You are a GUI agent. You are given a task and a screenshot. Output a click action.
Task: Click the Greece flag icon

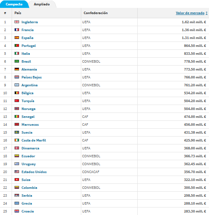pos(17,203)
